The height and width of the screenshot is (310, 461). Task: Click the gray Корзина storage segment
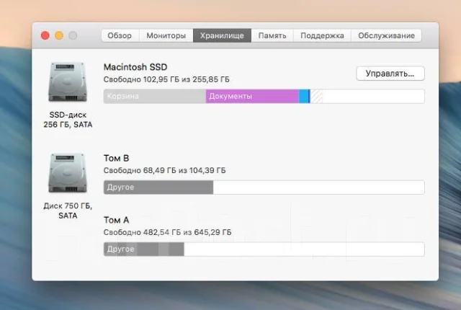155,96
